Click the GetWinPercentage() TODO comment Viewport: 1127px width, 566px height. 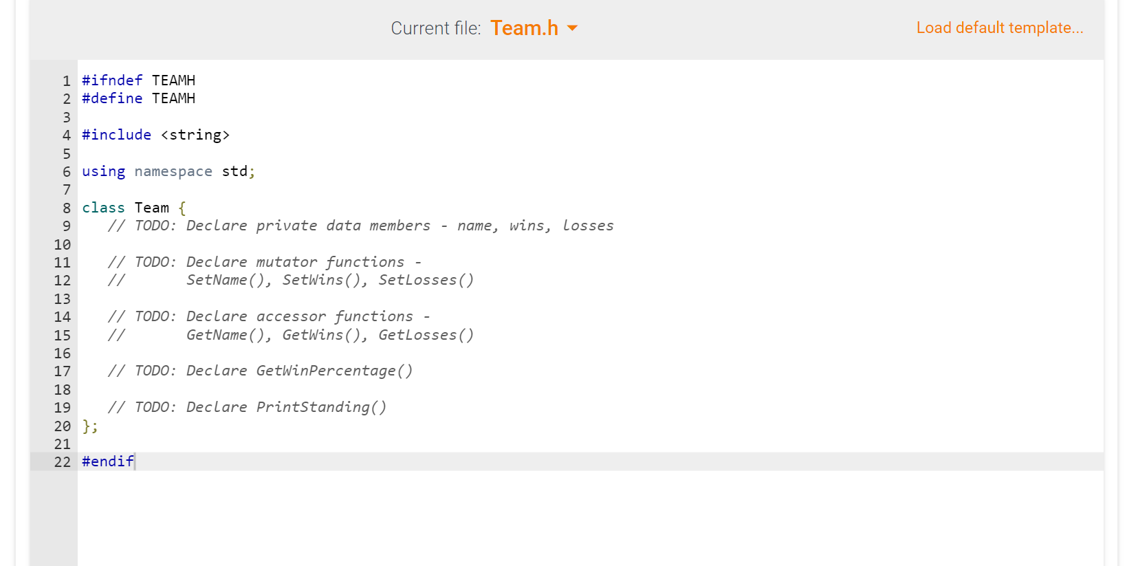pyautogui.click(x=261, y=371)
